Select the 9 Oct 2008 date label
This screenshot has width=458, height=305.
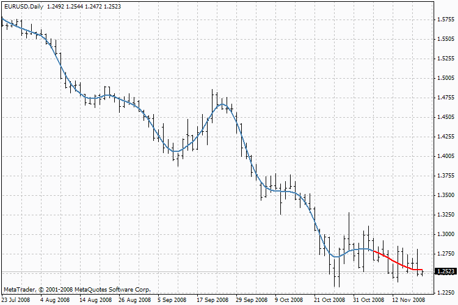289,300
